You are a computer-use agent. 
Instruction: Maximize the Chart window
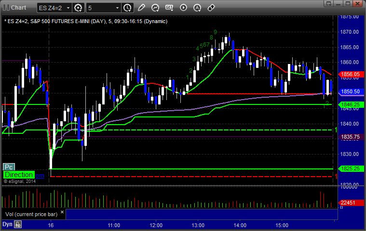point(348,3)
